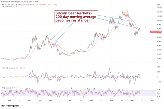
Task: Click the '50,000' price axis label
Action: 159,41
